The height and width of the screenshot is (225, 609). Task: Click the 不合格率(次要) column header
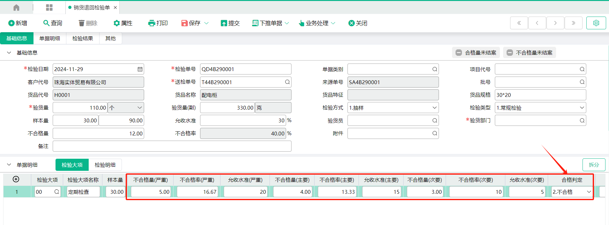click(x=475, y=180)
